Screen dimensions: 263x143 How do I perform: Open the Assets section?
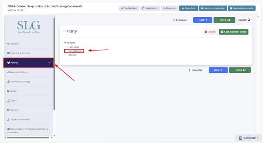pos(29,91)
